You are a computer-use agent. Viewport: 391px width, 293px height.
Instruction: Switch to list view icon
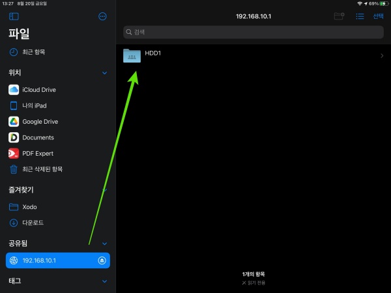point(360,16)
